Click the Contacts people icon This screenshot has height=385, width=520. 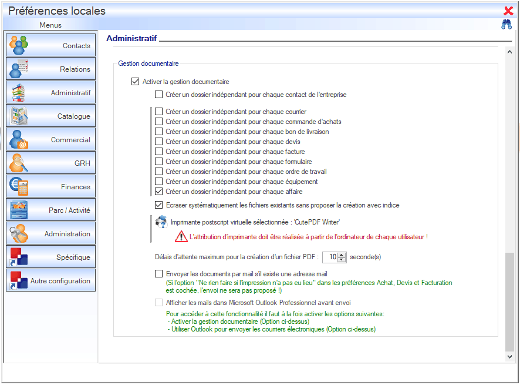[19, 45]
